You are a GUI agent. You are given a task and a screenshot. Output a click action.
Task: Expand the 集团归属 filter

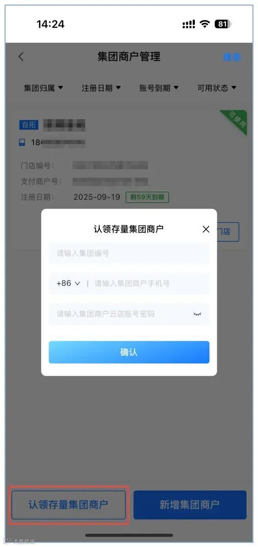pos(44,88)
